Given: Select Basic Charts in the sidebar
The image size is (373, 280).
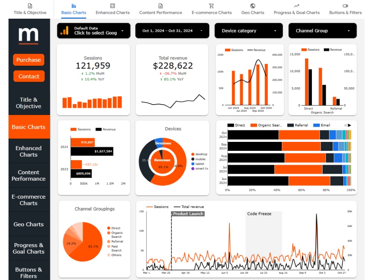Looking at the screenshot, I should coord(29,127).
